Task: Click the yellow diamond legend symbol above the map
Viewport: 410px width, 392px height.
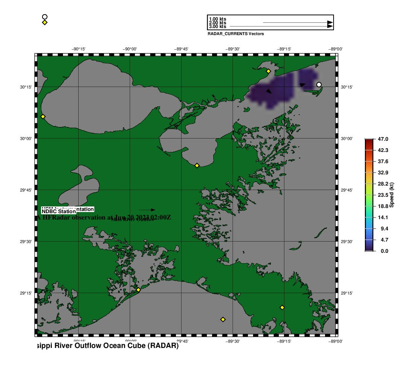Action: pyautogui.click(x=45, y=22)
